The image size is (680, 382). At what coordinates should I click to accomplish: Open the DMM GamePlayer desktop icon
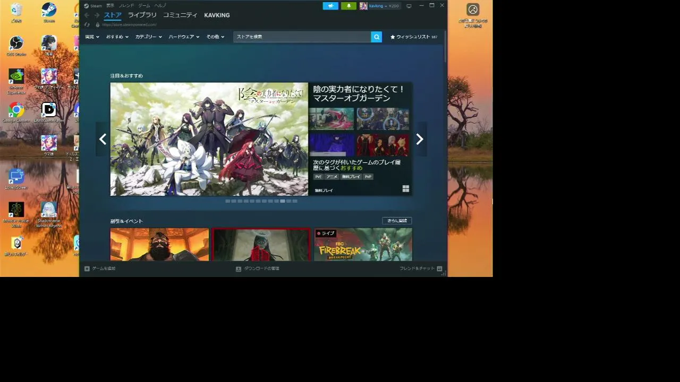(x=49, y=112)
